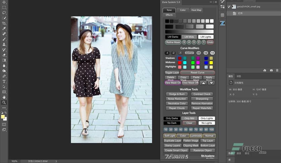Image resolution: width=281 pixels, height=163 pixels.
Task: Click the black-to-white gradient zone bar
Action: coord(189,32)
